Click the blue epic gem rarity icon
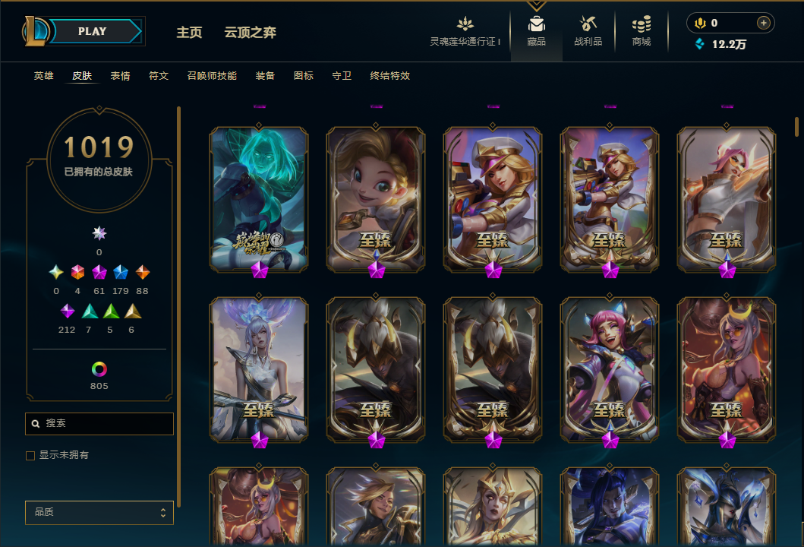This screenshot has height=547, width=804. (x=121, y=272)
